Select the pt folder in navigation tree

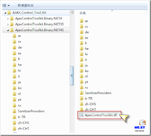(x=17, y=100)
